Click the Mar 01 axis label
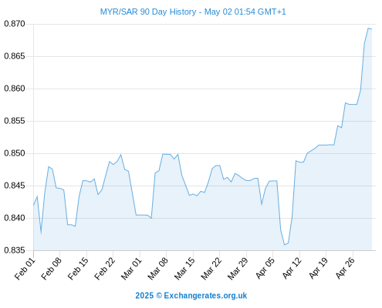 131,269
